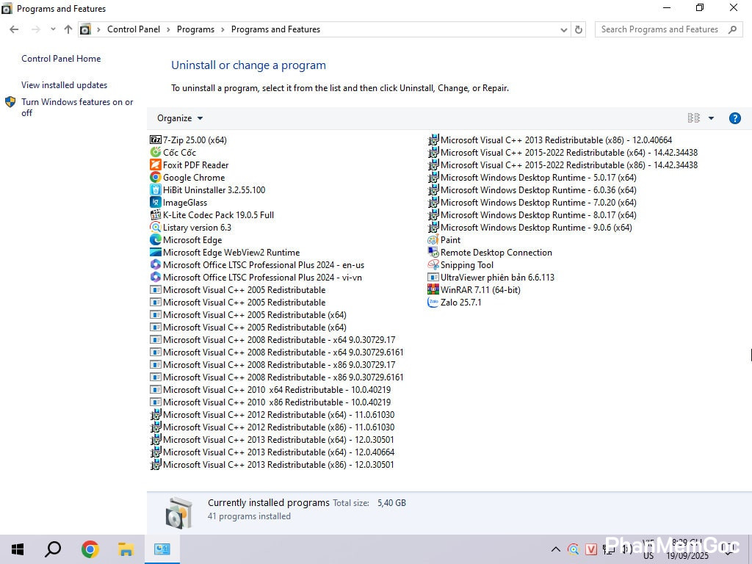Click the refresh button beside the address bar
Viewport: 752px width, 564px height.
(579, 29)
